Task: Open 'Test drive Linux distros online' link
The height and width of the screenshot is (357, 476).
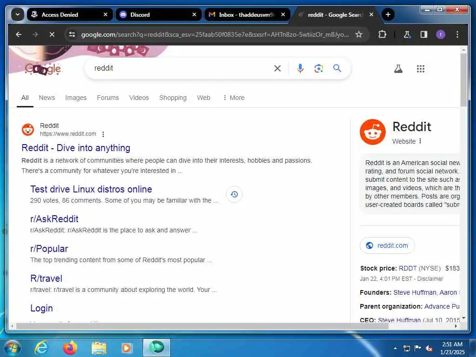Action: tap(91, 189)
